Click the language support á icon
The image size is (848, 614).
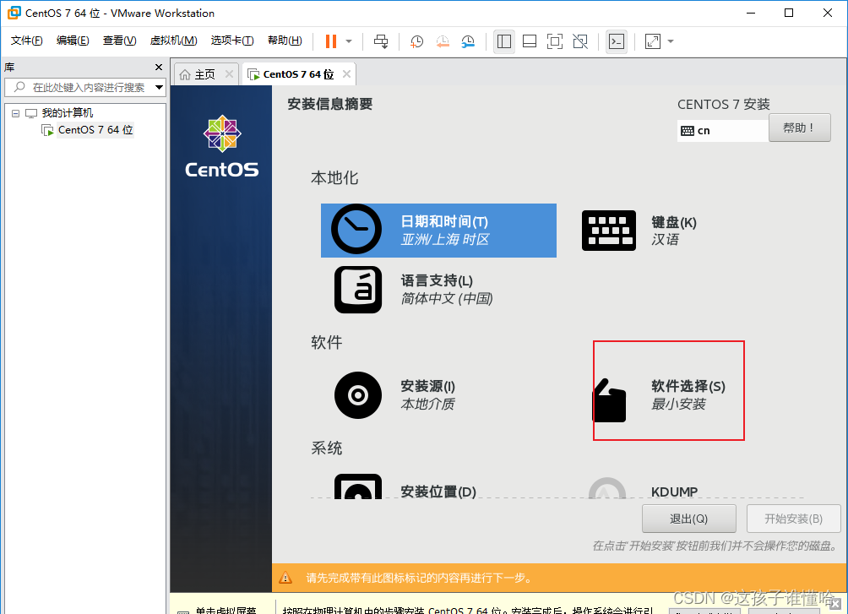[x=358, y=290]
